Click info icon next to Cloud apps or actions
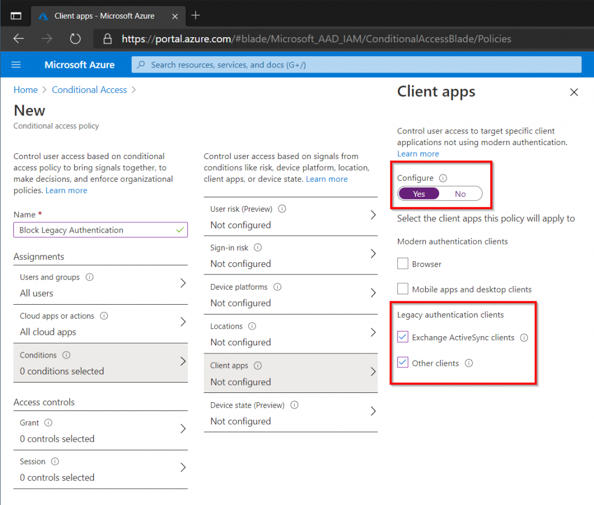 [104, 316]
